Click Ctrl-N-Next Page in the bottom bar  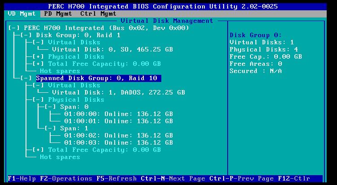point(173,179)
